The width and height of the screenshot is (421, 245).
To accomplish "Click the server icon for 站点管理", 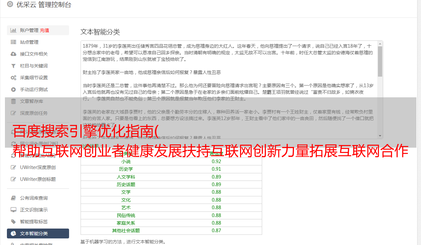I will coord(13,42).
